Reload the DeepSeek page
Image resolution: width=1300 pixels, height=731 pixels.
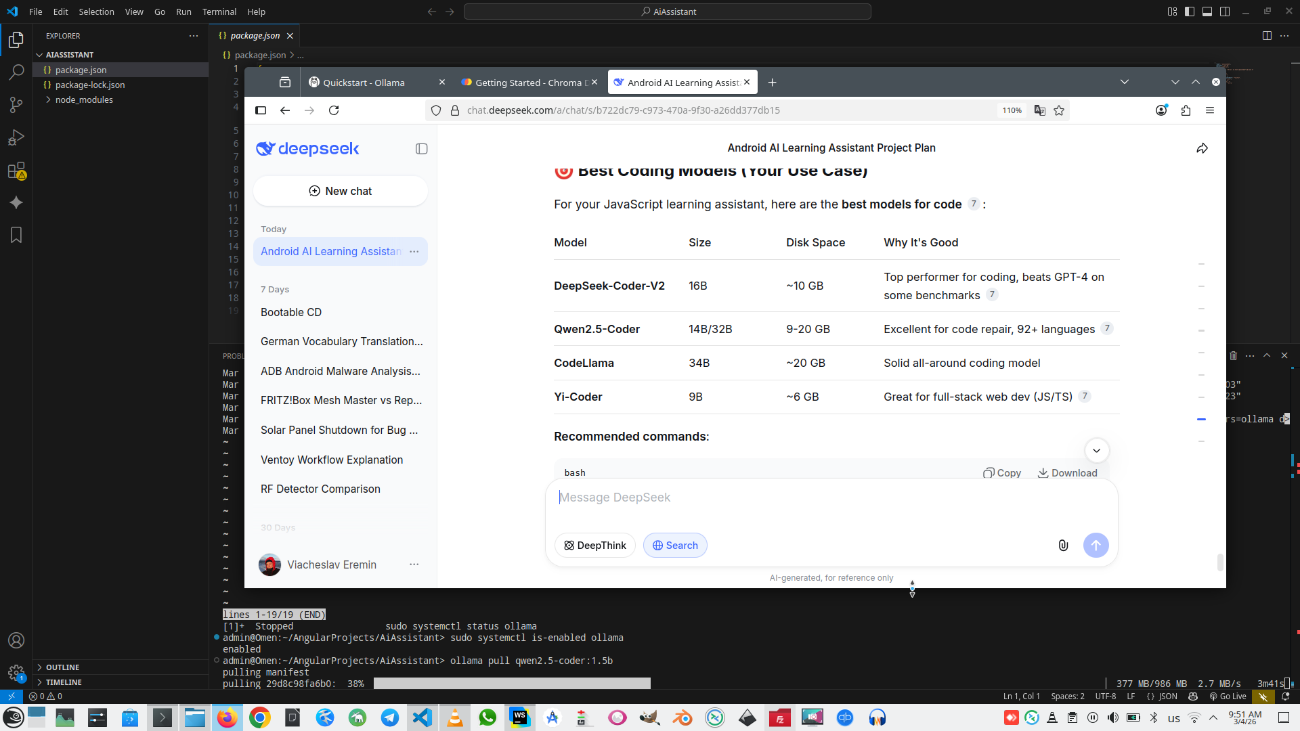tap(334, 110)
